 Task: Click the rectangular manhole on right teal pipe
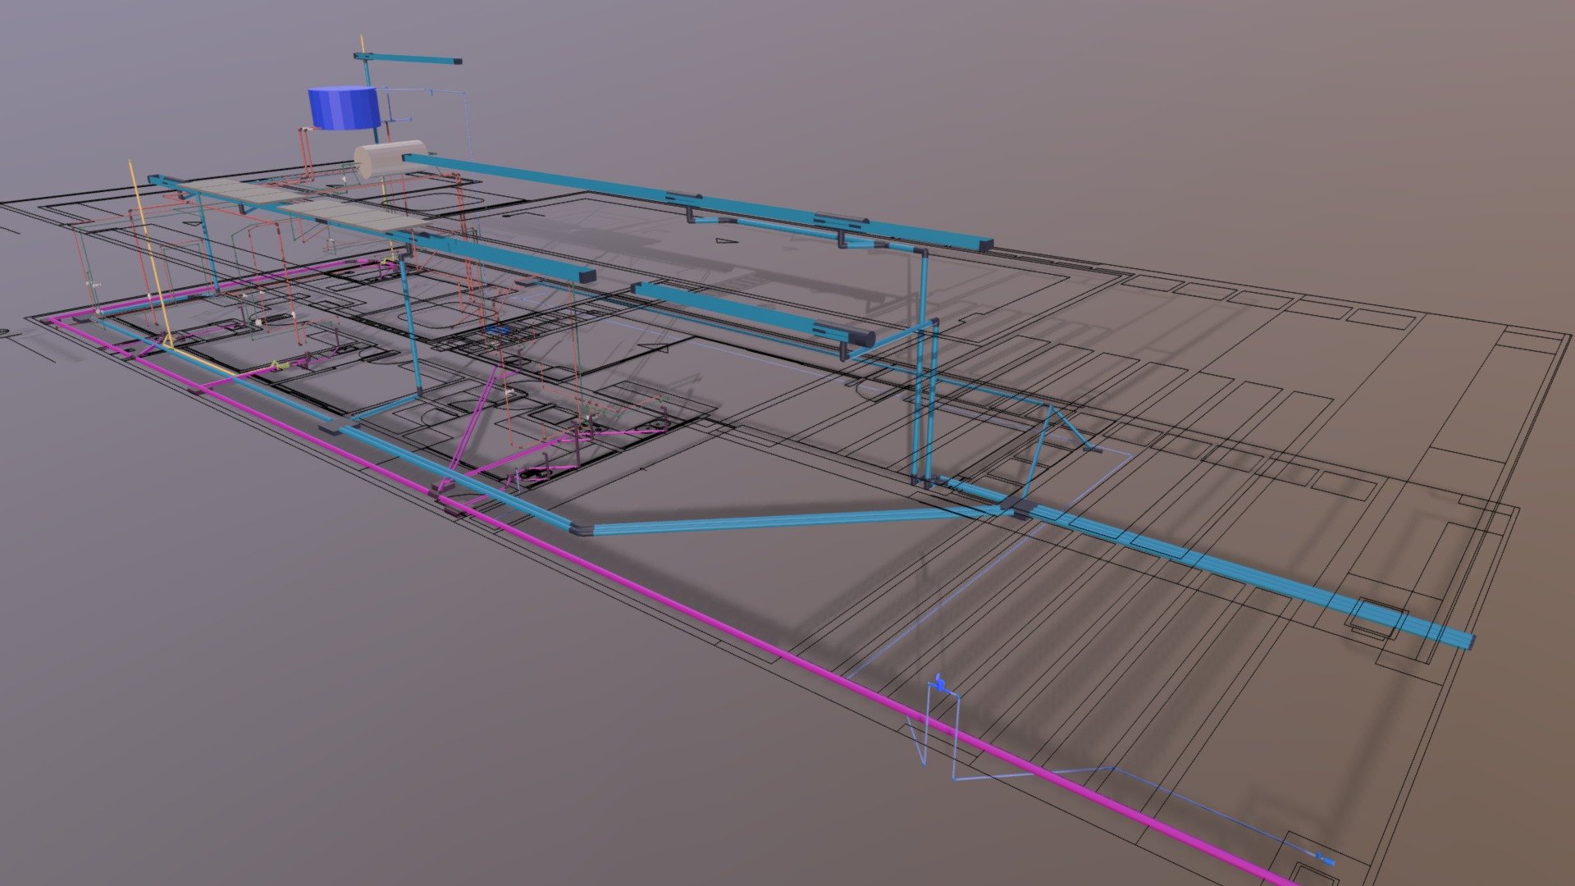coord(1376,619)
